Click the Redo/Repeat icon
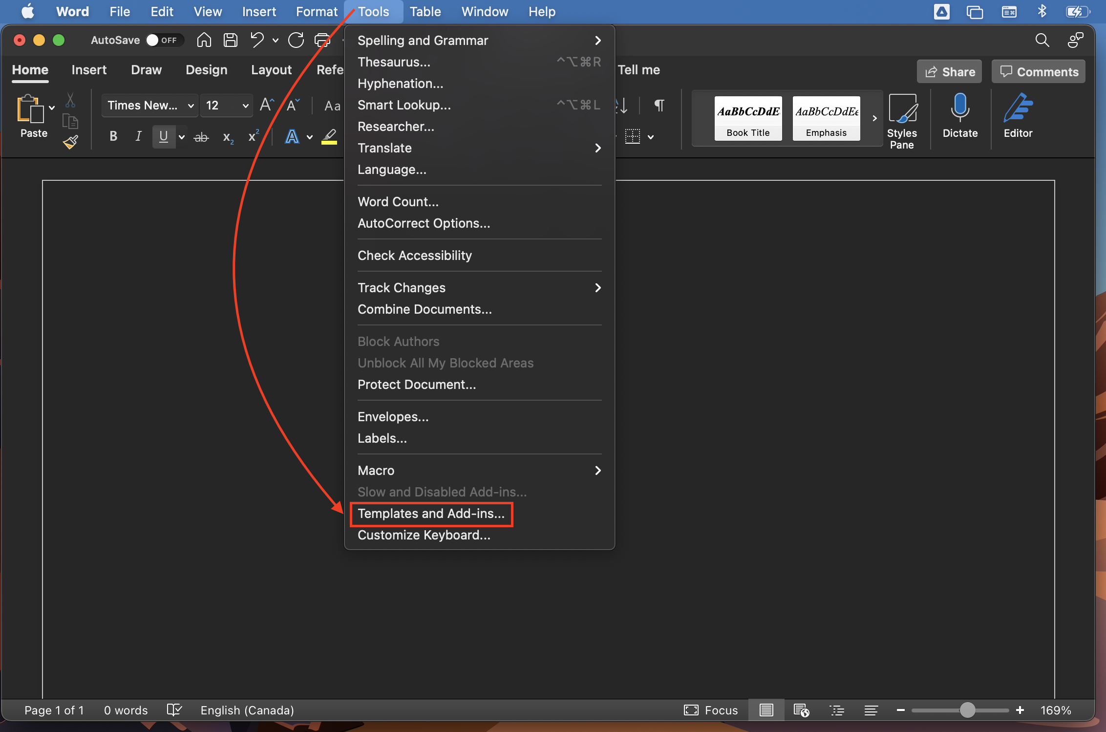This screenshot has width=1106, height=732. (x=296, y=40)
